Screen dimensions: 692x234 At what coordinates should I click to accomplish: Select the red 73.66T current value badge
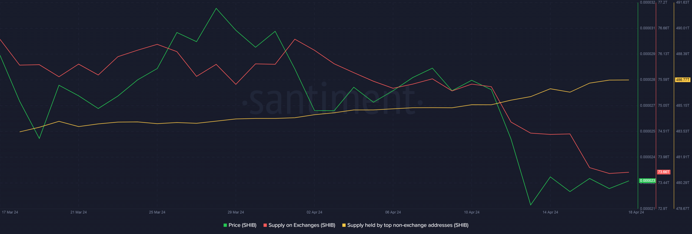[664, 172]
